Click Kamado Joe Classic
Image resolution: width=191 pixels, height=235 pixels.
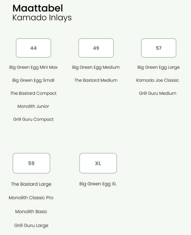point(158,80)
